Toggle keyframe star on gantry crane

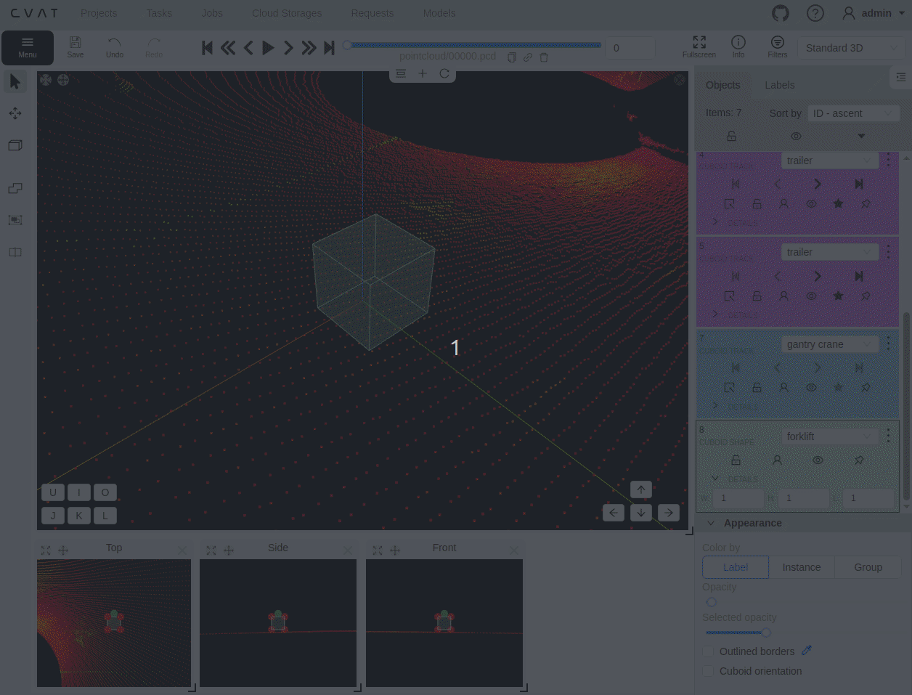[x=839, y=388]
